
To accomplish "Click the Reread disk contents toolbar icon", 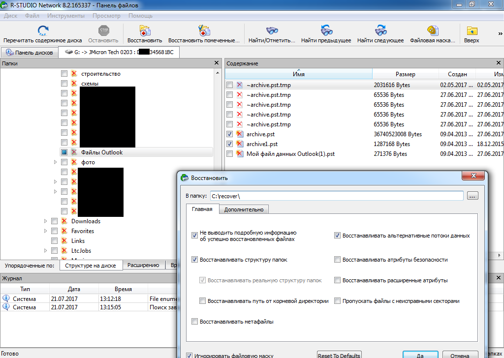I will coord(43,30).
